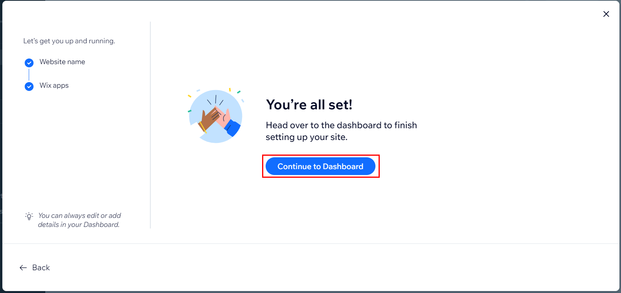Image resolution: width=621 pixels, height=293 pixels.
Task: Click the Wix apps blue checkmark icon
Action: coord(29,87)
